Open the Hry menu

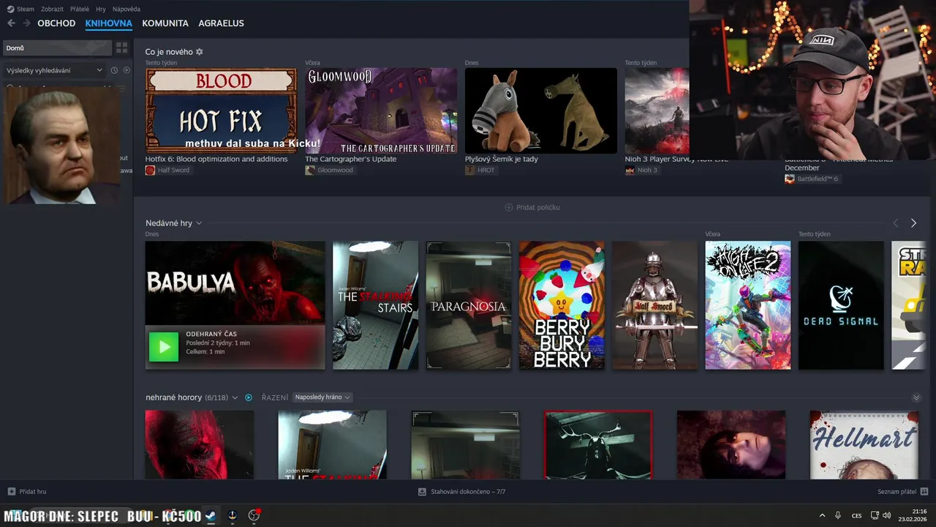pos(101,9)
